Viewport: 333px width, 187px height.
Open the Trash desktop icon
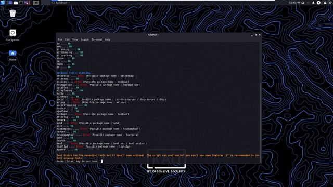pyautogui.click(x=12, y=16)
